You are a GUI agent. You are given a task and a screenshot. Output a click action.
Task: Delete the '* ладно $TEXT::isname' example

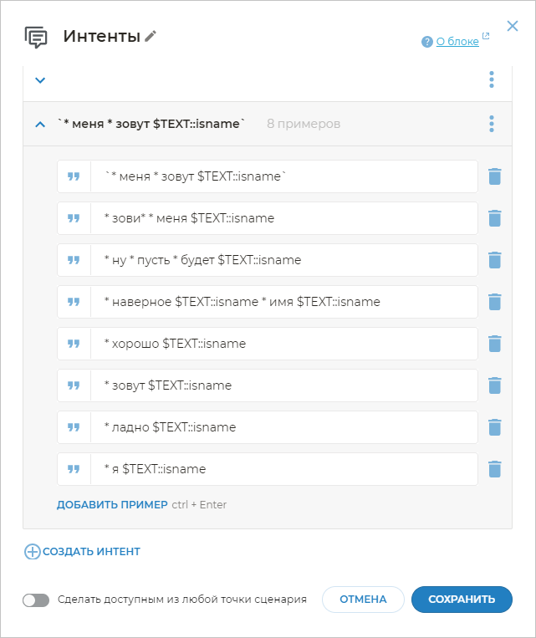coord(494,427)
